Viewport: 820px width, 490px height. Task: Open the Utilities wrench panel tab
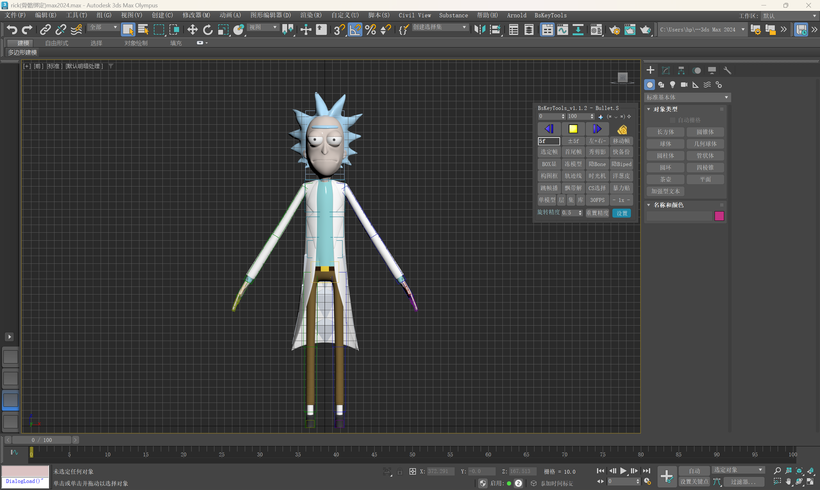727,70
